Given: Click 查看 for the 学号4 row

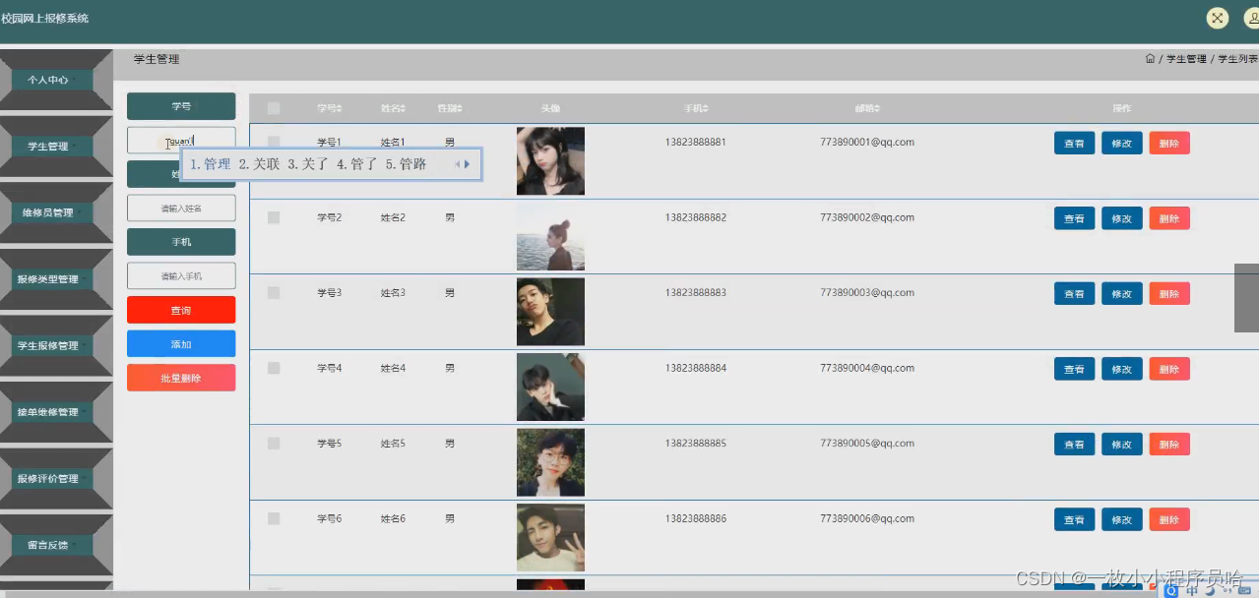Looking at the screenshot, I should tap(1074, 369).
